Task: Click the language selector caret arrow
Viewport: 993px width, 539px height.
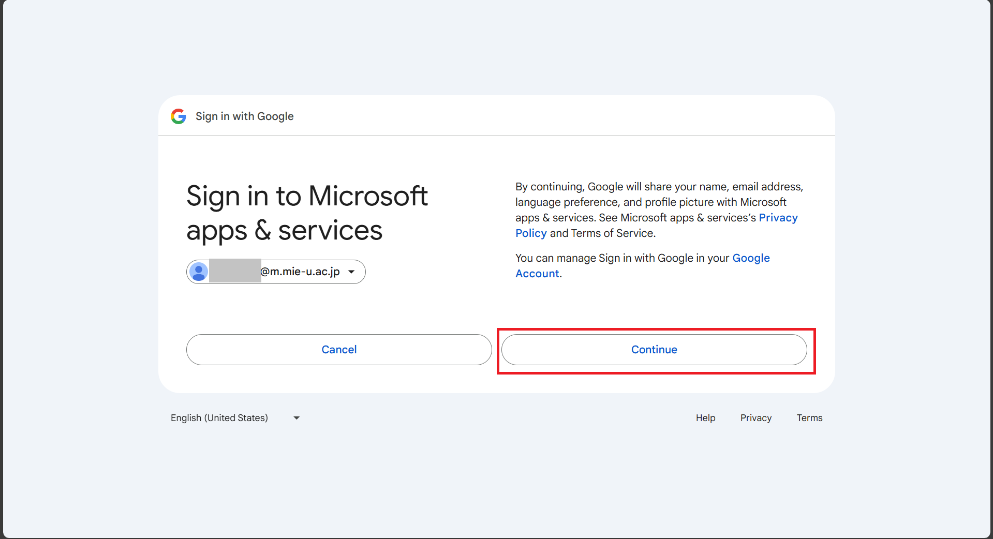Action: tap(297, 418)
